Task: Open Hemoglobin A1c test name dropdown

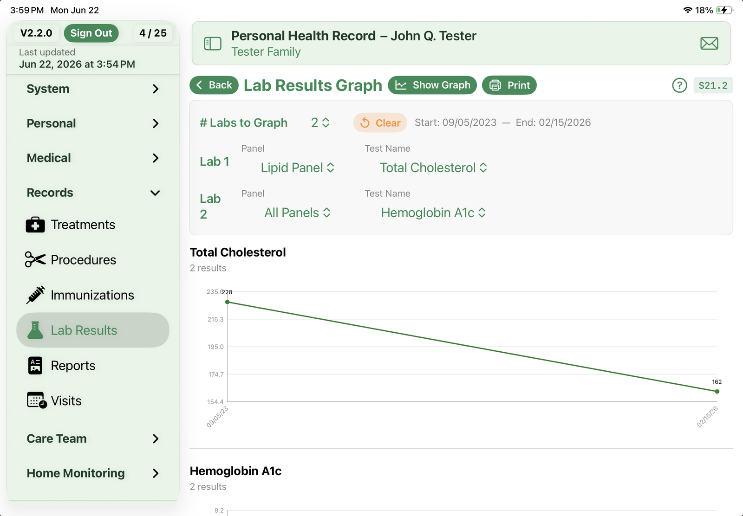Action: (x=433, y=213)
